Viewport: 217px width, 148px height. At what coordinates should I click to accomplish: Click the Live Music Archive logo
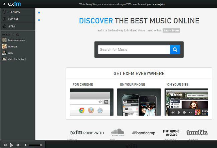click(171, 133)
